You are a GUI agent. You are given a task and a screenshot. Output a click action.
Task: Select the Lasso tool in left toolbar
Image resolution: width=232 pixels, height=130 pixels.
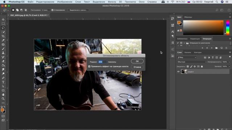pyautogui.click(x=3, y=28)
